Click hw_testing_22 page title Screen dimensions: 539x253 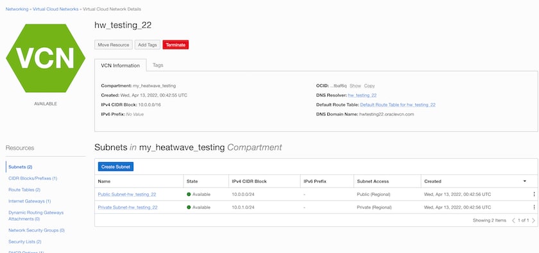(123, 26)
